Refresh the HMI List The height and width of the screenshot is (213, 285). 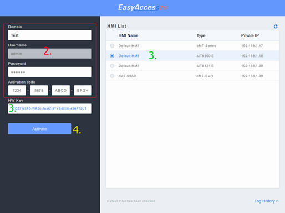click(x=276, y=27)
